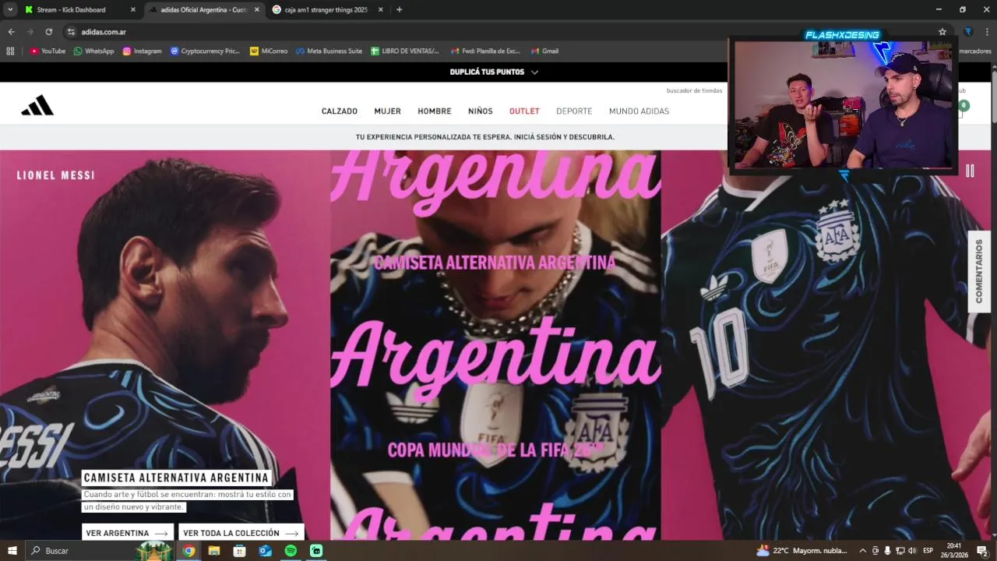Screen dimensions: 997x561
Task: Click the address bar showing adidas.com.ar
Action: [x=498, y=32]
